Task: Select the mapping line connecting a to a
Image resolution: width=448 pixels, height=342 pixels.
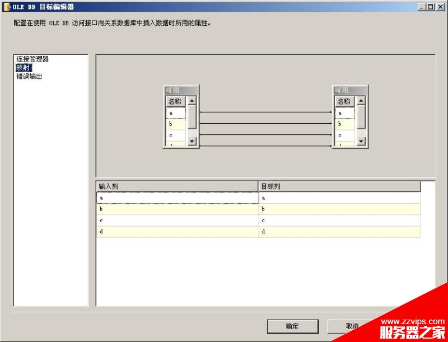Action: tap(265, 112)
